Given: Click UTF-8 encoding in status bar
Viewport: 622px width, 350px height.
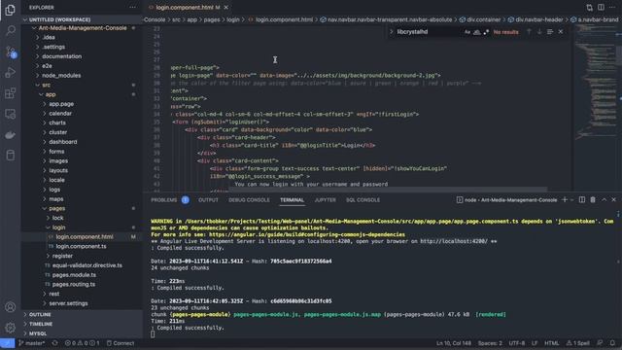Looking at the screenshot, I should [516, 343].
